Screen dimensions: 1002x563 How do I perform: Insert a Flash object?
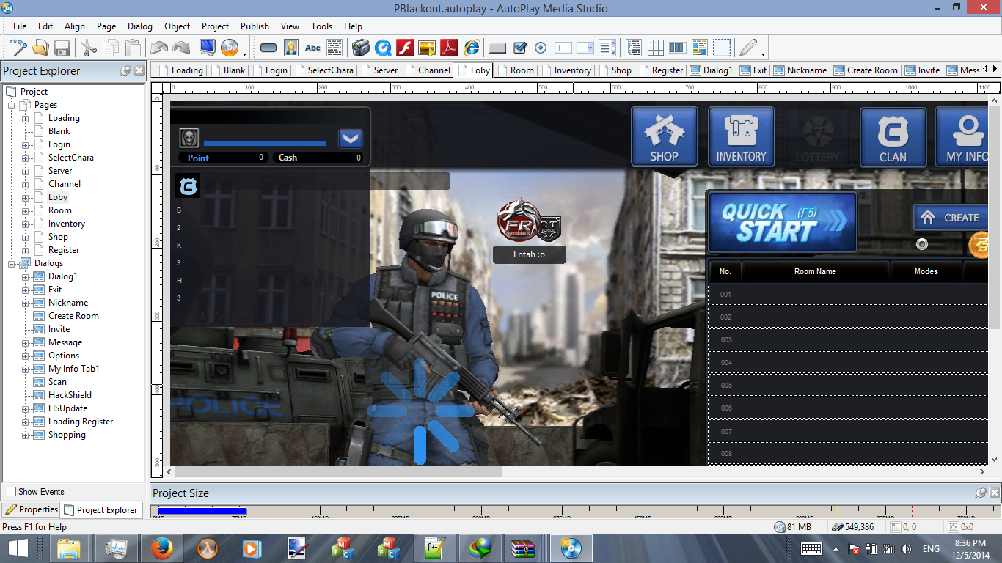[405, 48]
